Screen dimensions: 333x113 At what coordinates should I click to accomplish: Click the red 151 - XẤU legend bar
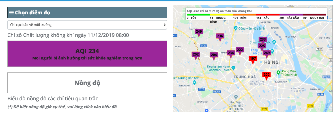[268, 15]
